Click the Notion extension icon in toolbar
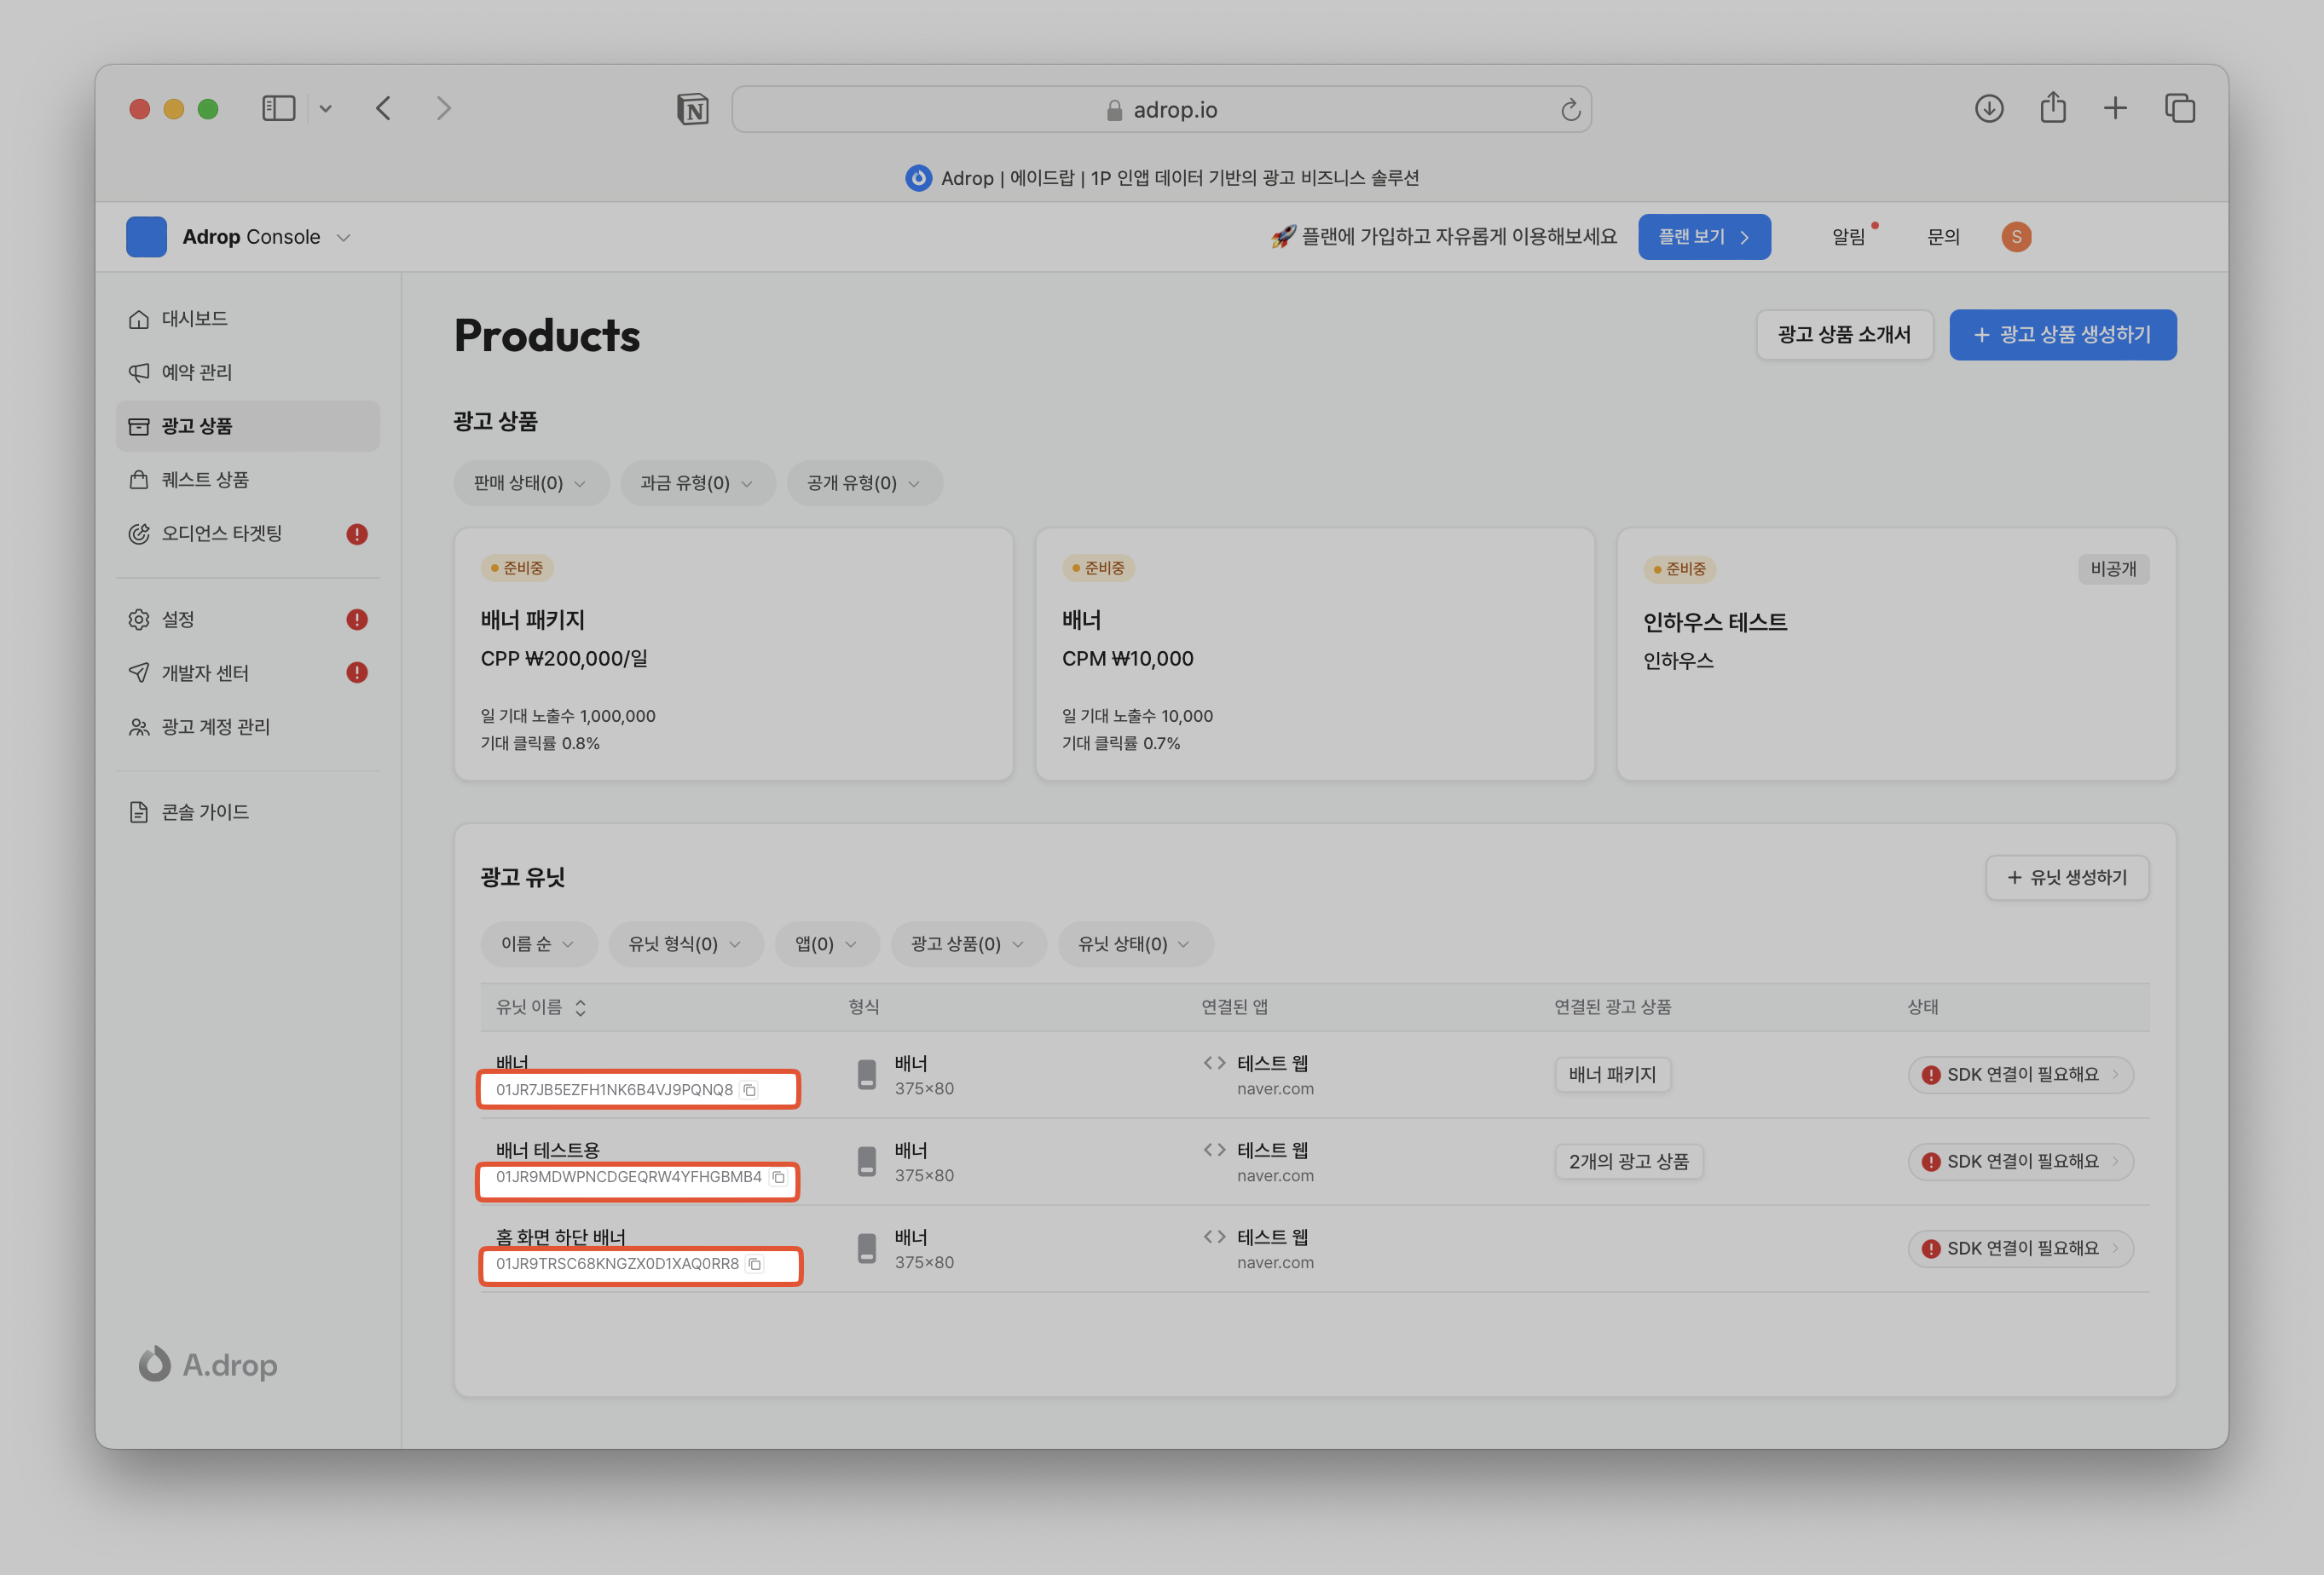2324x1575 pixels. tap(692, 109)
